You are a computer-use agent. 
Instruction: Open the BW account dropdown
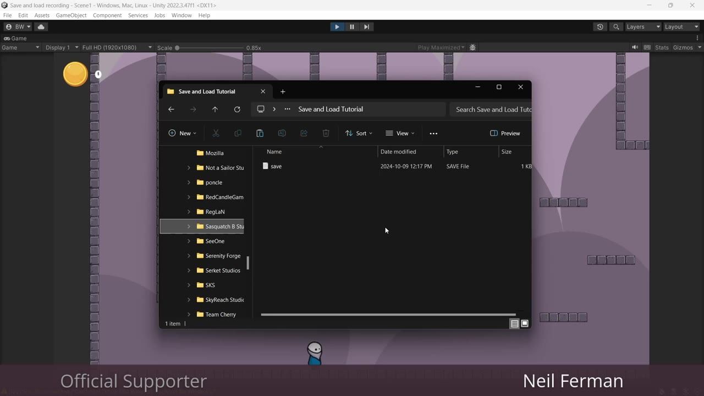click(18, 26)
